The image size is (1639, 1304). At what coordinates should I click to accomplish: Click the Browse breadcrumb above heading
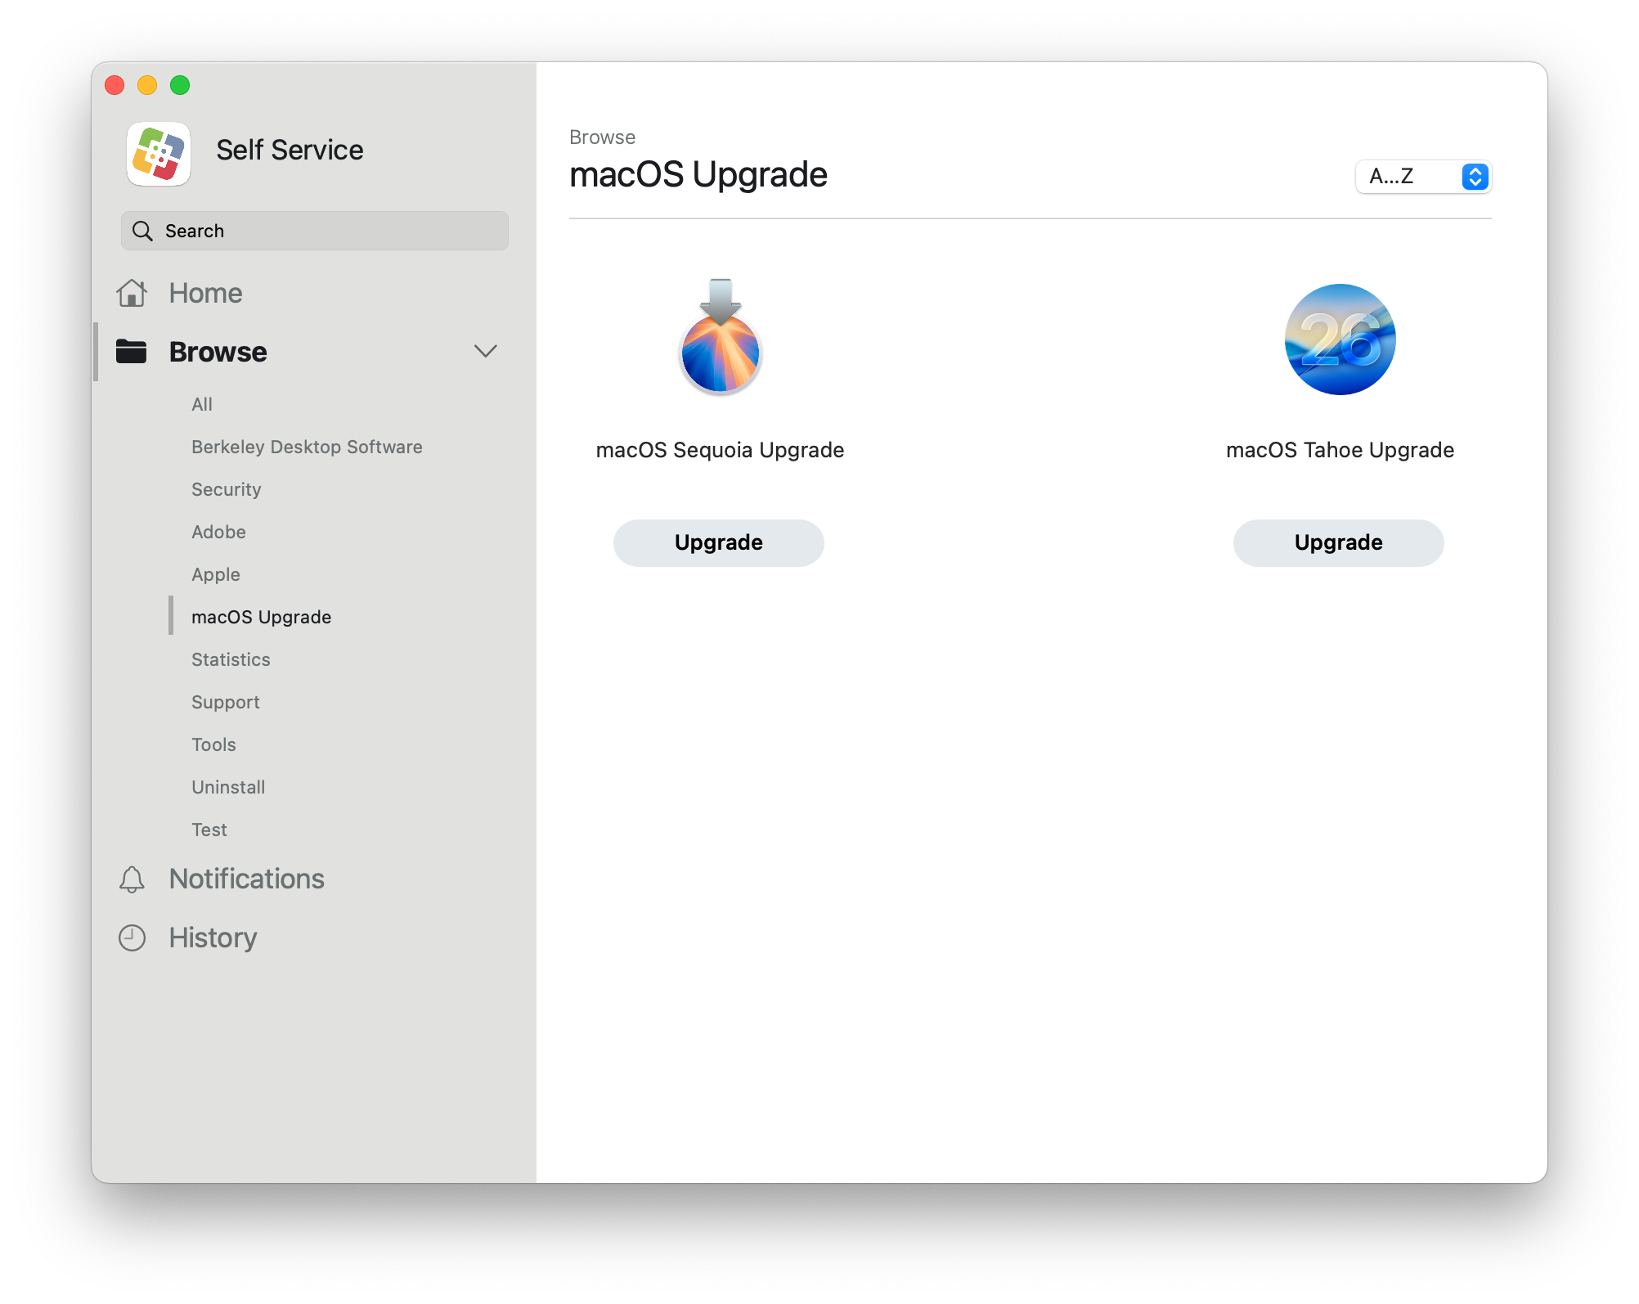click(x=602, y=137)
